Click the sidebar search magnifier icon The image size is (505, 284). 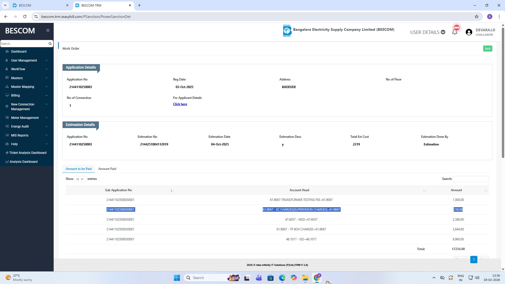(50, 44)
